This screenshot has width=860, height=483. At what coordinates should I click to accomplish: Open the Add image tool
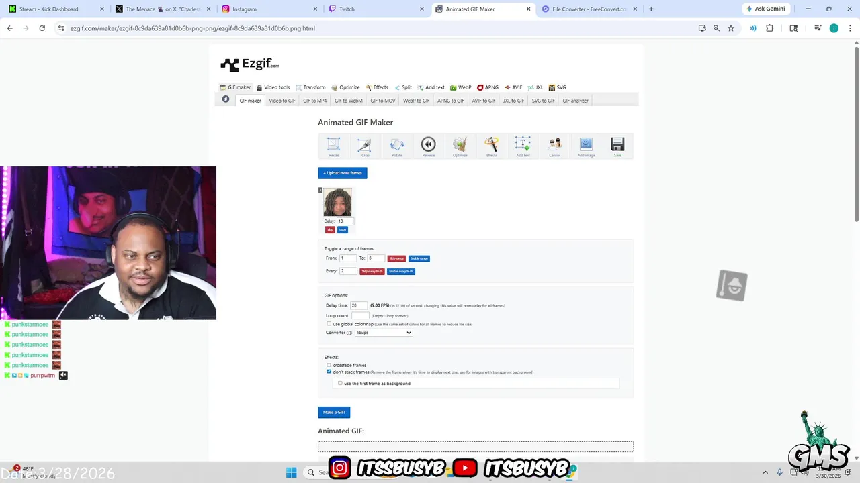[x=586, y=147]
